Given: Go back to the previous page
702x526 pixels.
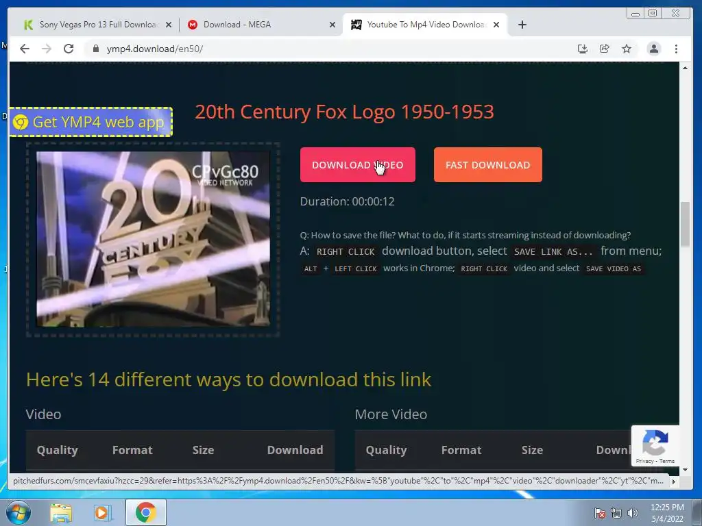Looking at the screenshot, I should [x=25, y=49].
